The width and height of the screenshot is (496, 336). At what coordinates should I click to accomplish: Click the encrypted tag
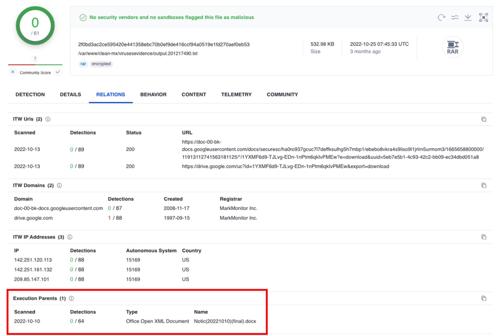[x=101, y=64]
